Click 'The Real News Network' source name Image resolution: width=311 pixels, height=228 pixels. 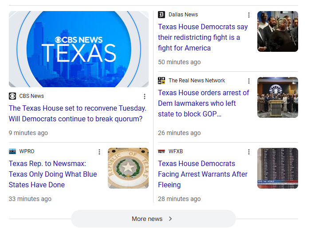pyautogui.click(x=197, y=81)
